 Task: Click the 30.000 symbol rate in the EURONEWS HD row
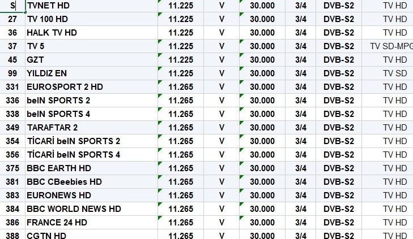[262, 195]
